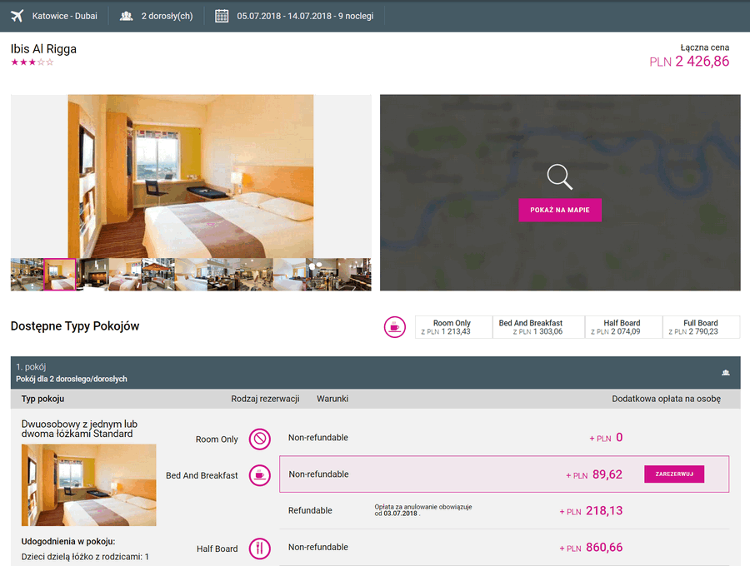Open the last bar stools thumbnail
The height and width of the screenshot is (566, 750).
point(354,275)
